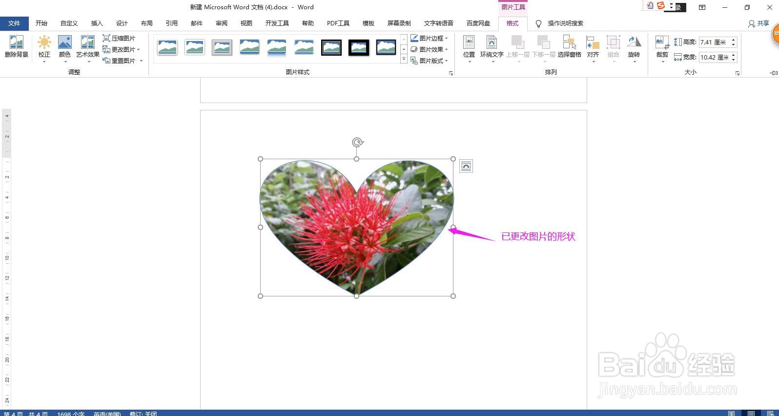Select the eighth thick black frame style

pyautogui.click(x=359, y=47)
